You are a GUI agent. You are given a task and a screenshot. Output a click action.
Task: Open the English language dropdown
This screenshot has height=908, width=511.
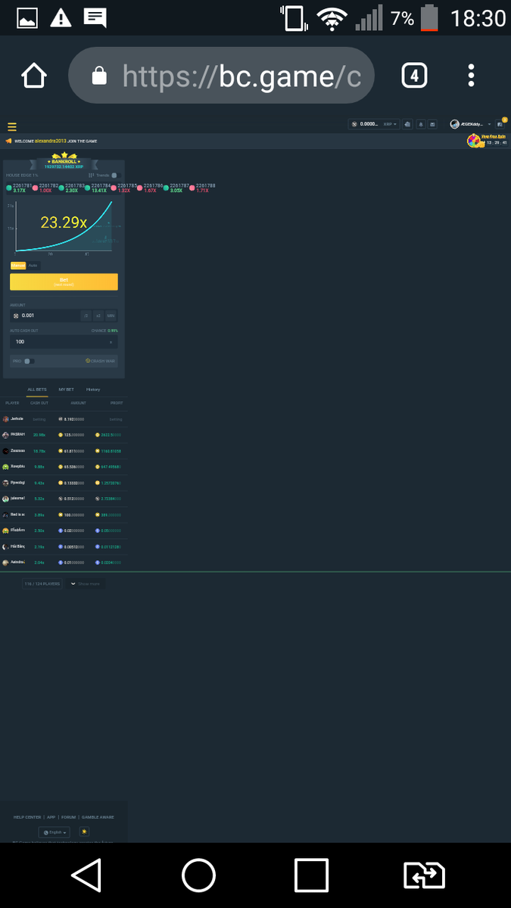click(55, 832)
